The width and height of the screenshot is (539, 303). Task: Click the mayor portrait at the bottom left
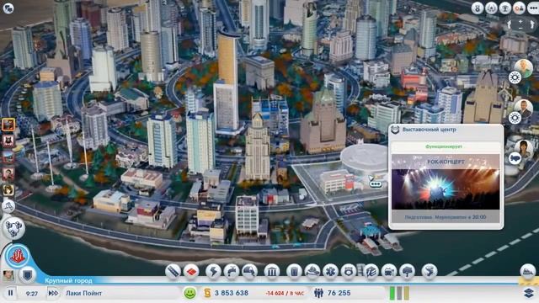tap(8, 275)
